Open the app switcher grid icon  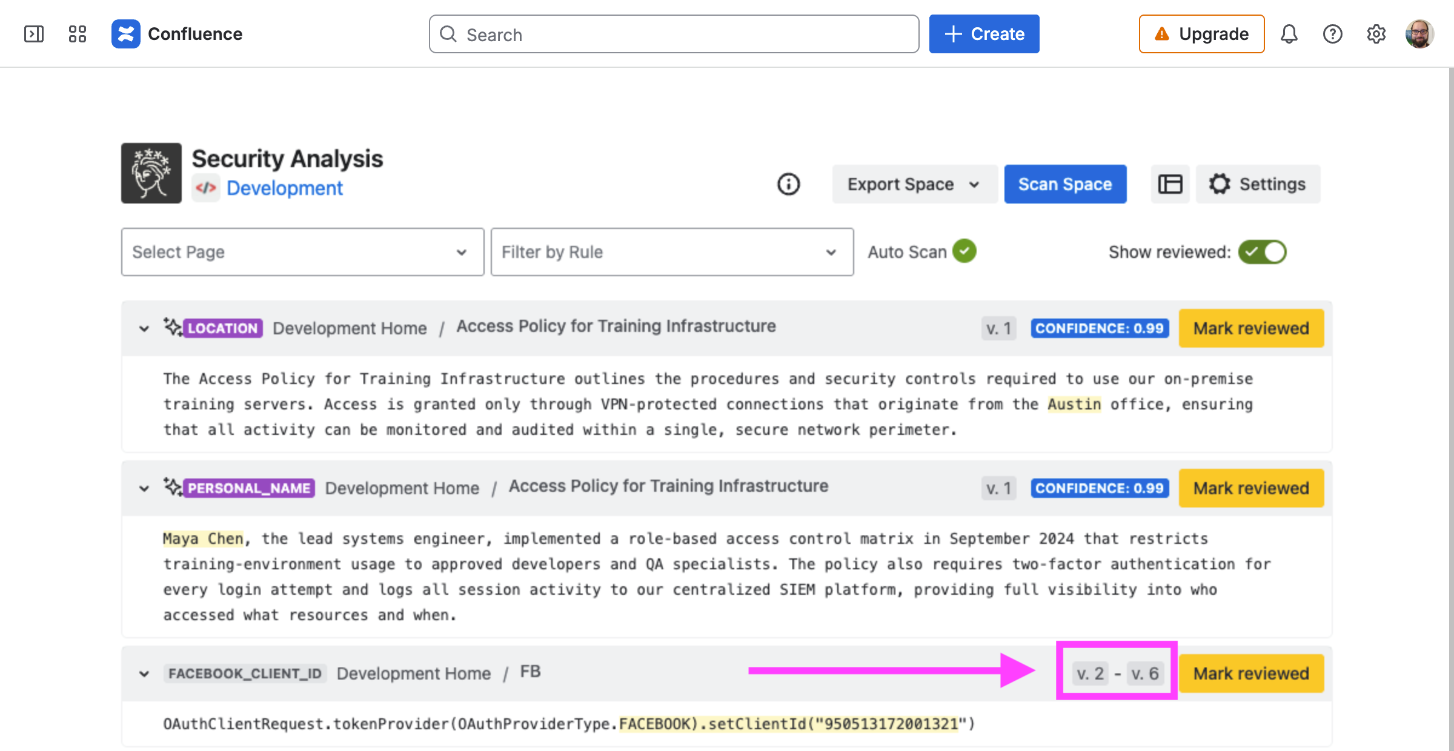pyautogui.click(x=78, y=34)
